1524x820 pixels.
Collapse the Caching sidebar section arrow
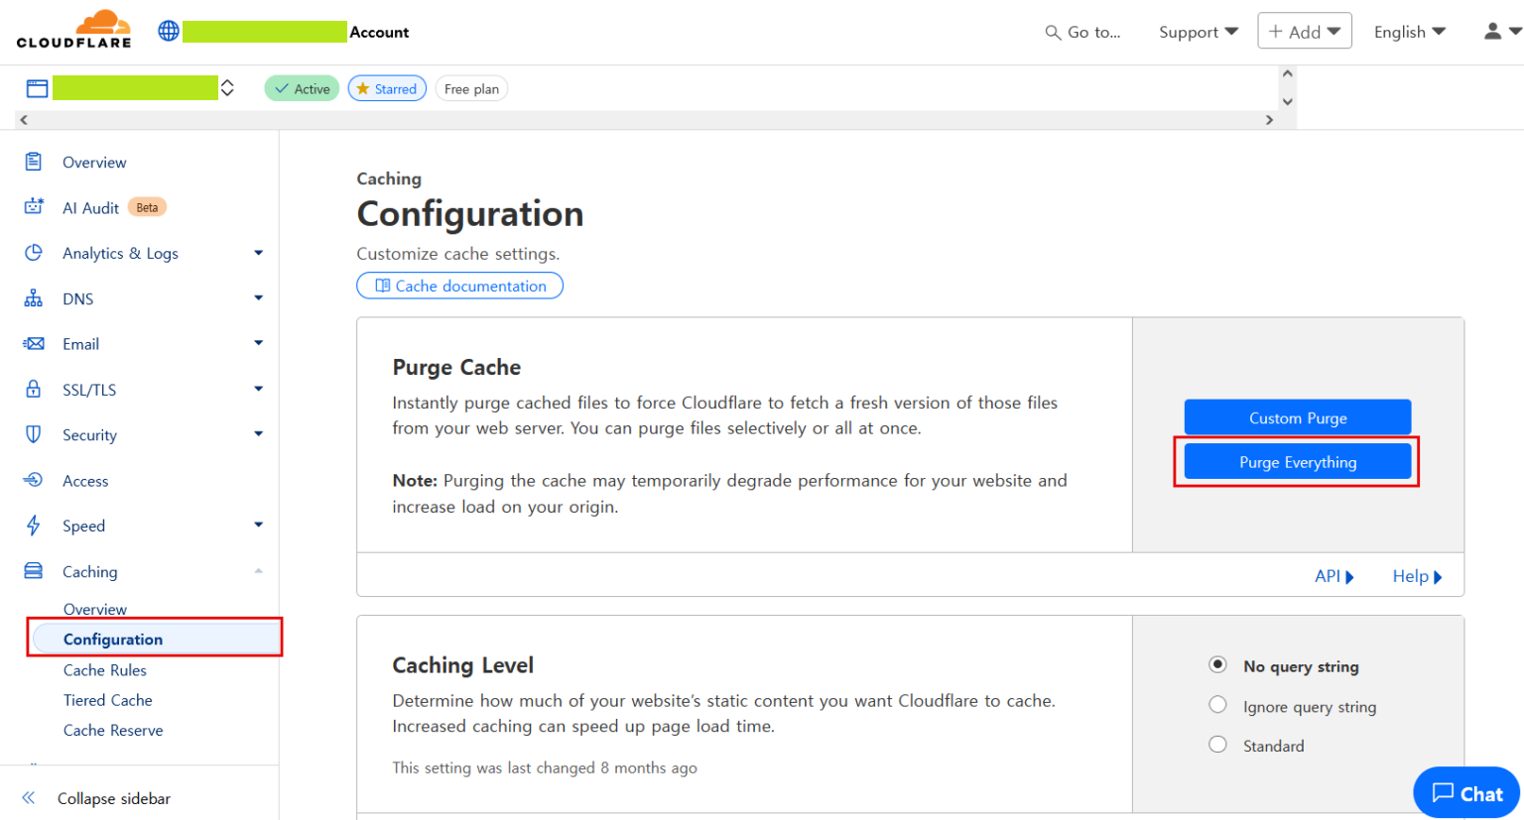[259, 570]
